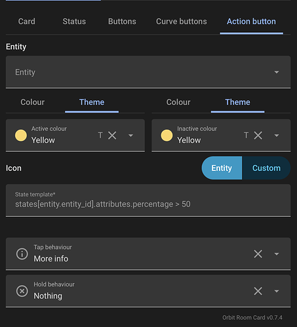Select Theme tab above Active colour

click(92, 102)
